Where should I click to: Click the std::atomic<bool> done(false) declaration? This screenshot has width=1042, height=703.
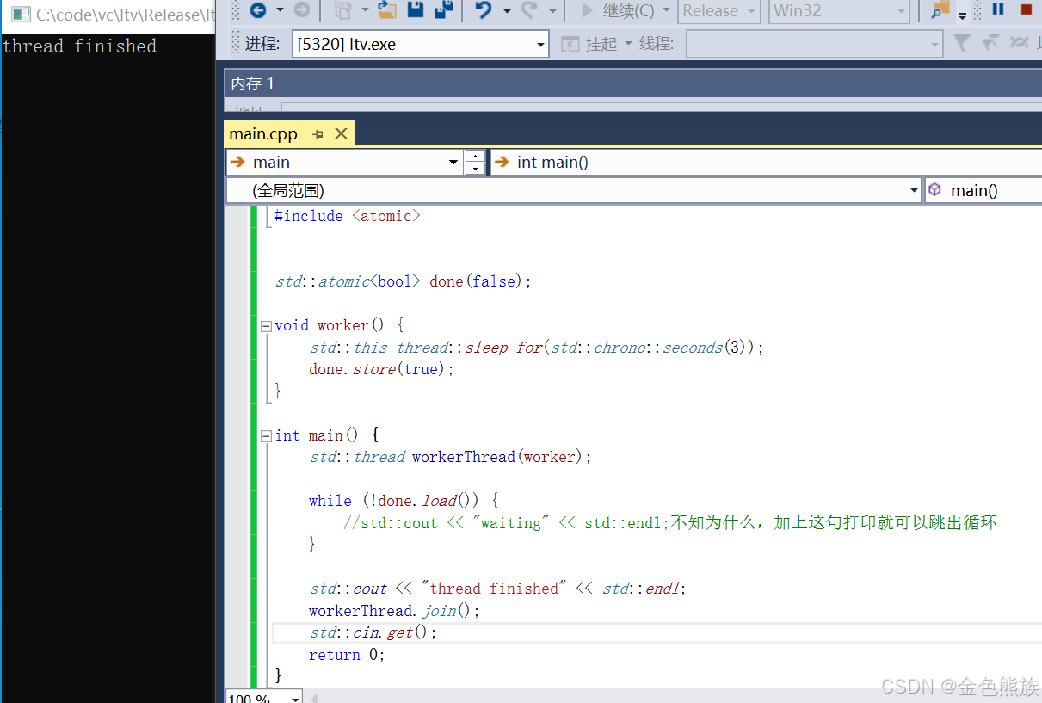pyautogui.click(x=404, y=281)
